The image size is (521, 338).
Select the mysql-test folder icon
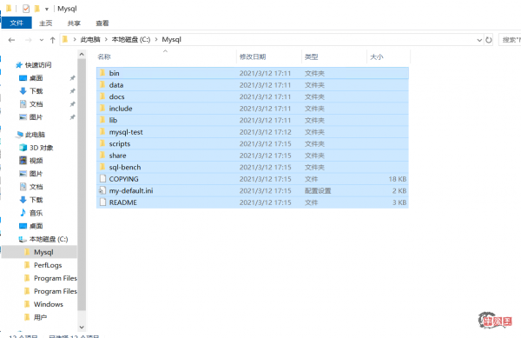102,131
